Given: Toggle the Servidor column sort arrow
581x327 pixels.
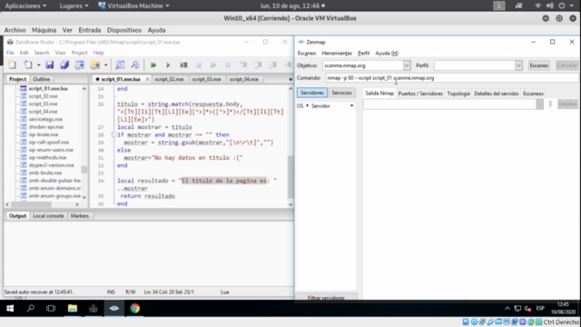Looking at the screenshot, I should point(351,106).
